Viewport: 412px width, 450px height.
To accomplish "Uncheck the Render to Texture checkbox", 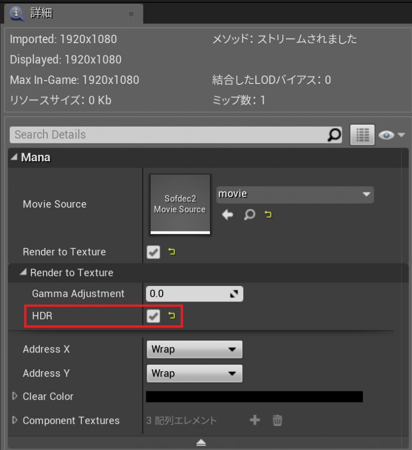I will (x=153, y=252).
